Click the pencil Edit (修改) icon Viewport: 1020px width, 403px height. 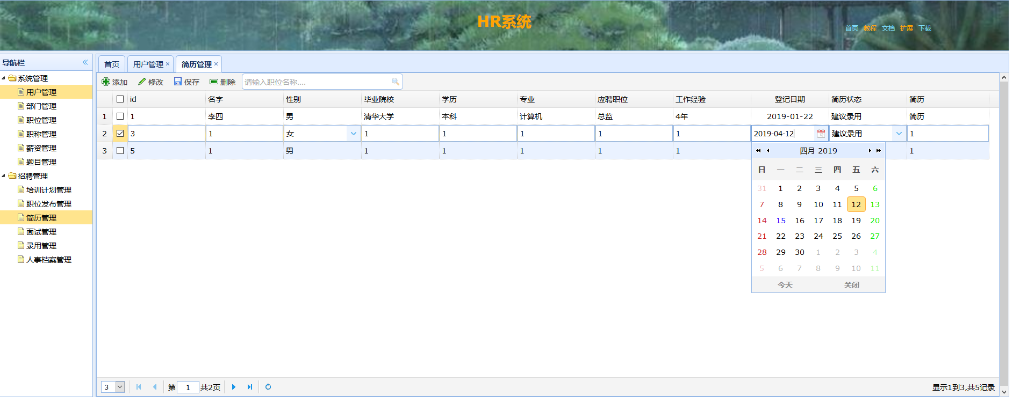tap(142, 82)
